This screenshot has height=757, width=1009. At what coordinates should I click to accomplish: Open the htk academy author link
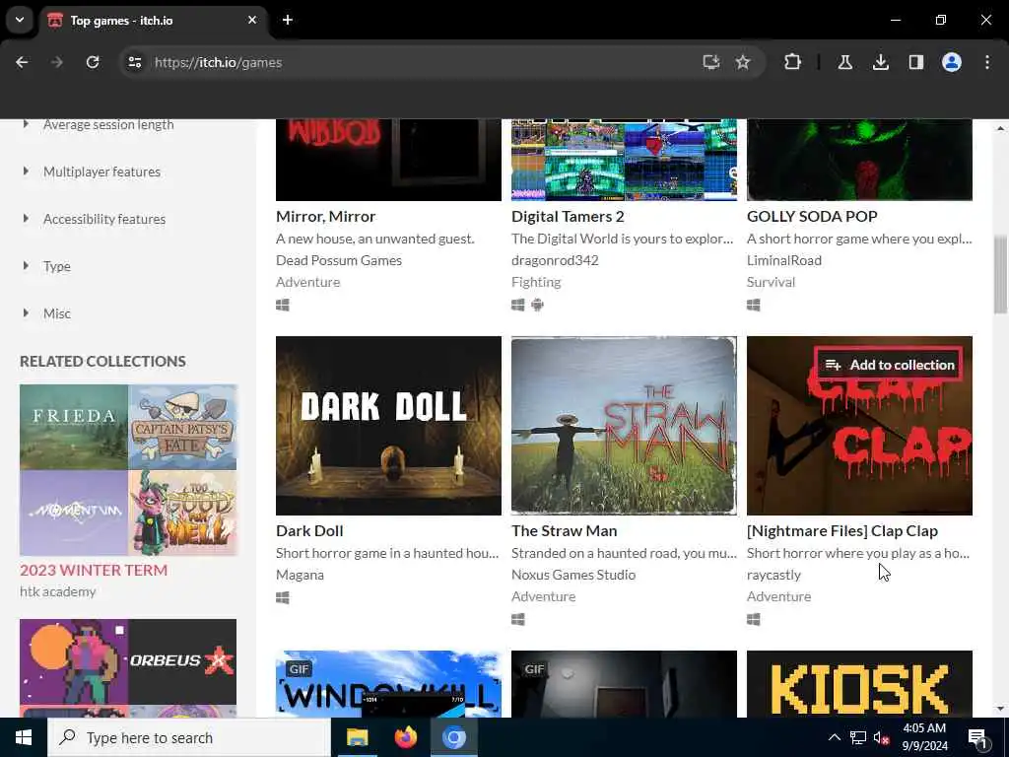pyautogui.click(x=58, y=591)
